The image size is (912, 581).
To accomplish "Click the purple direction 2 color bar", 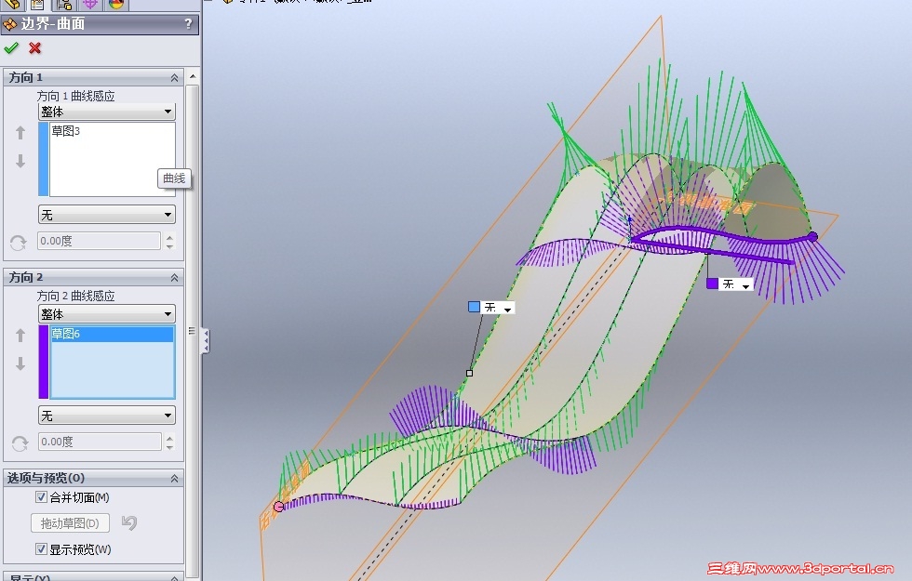I will pos(44,362).
